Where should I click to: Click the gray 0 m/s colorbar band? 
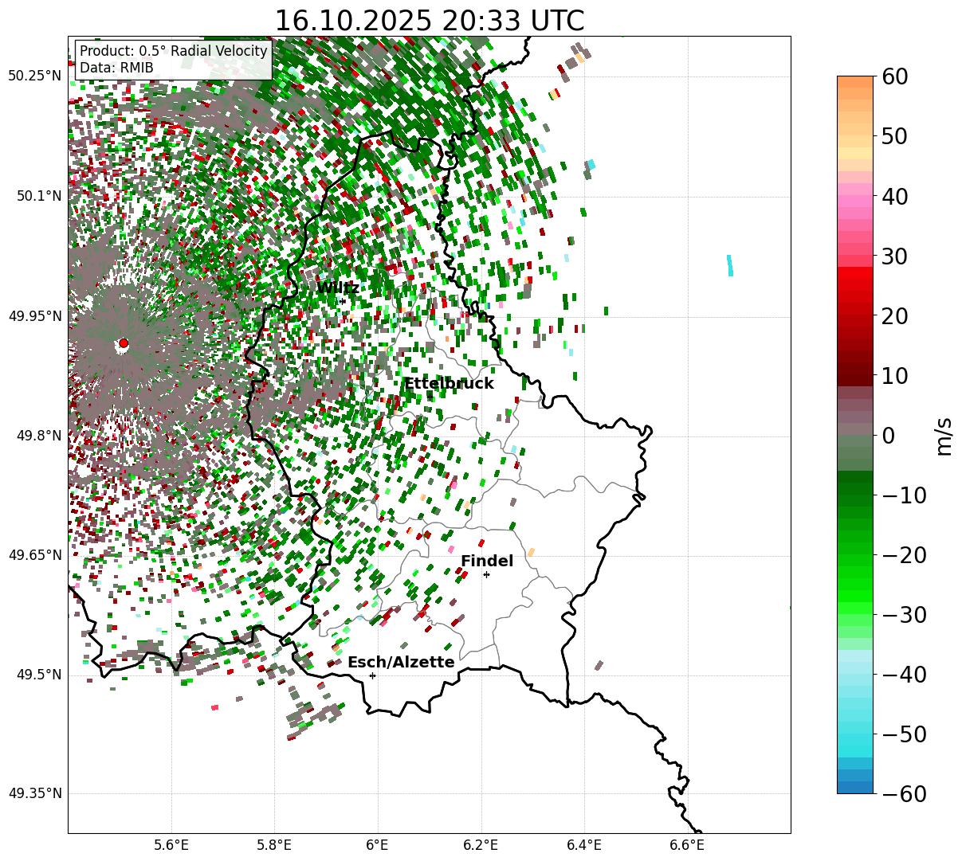855,430
